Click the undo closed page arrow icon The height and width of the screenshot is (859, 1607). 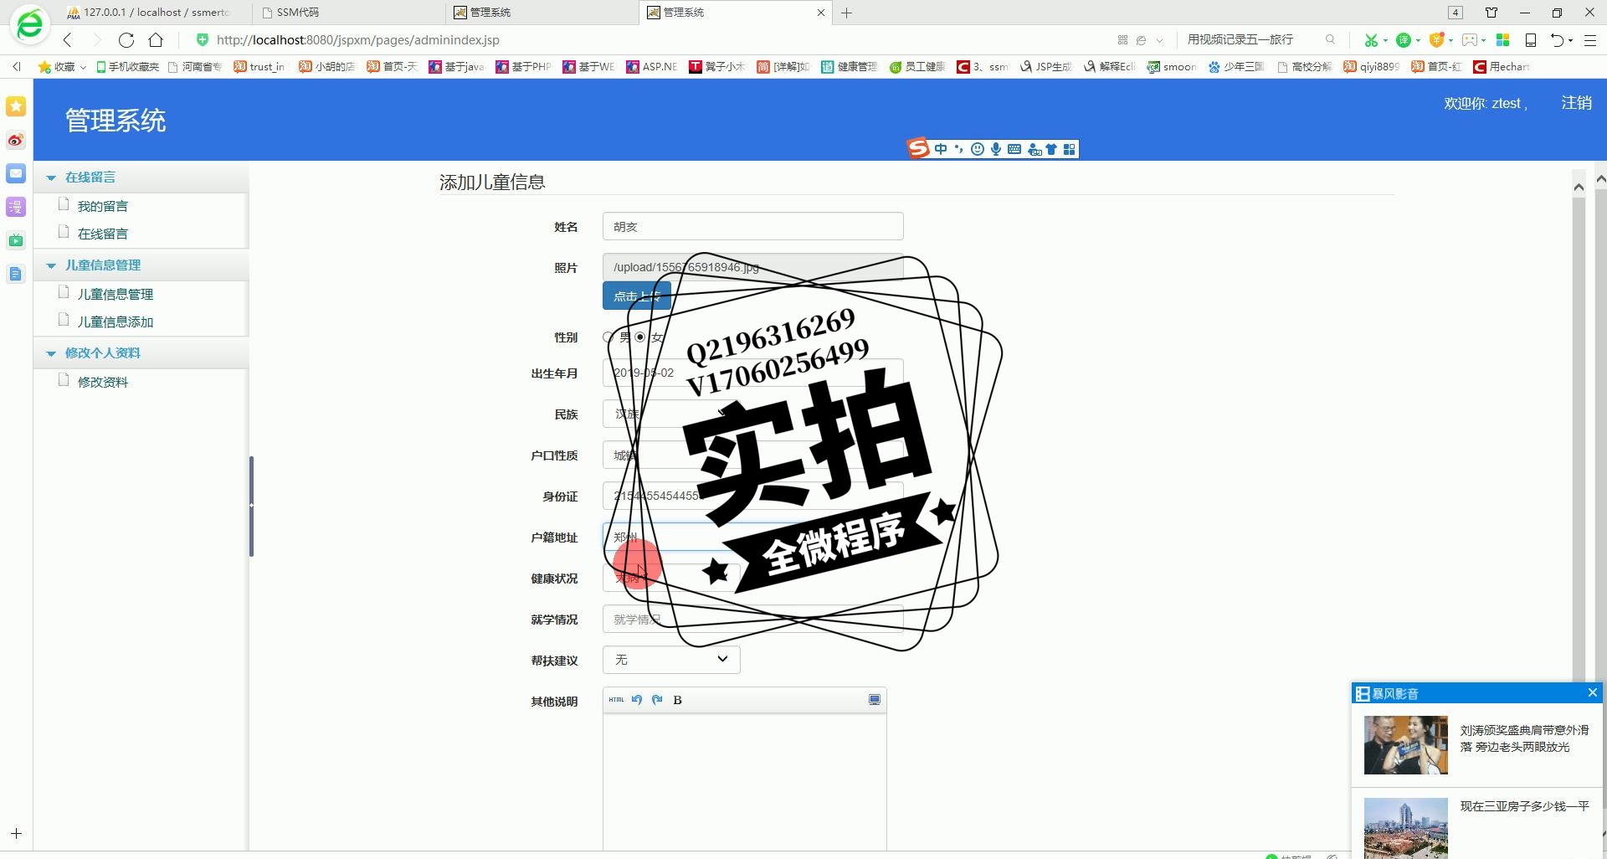click(x=1557, y=39)
